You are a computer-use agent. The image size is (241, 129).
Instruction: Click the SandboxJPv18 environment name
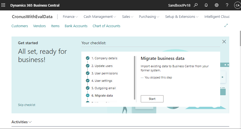pos(179,5)
